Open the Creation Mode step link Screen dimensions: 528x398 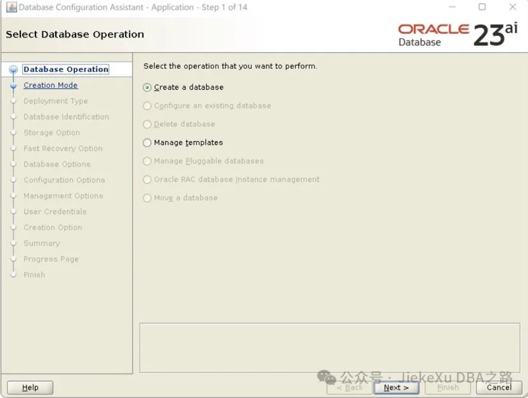point(51,85)
